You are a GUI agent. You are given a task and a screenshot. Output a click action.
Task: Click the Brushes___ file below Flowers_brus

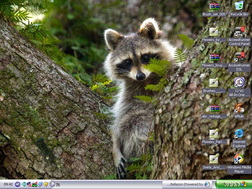coord(214,83)
